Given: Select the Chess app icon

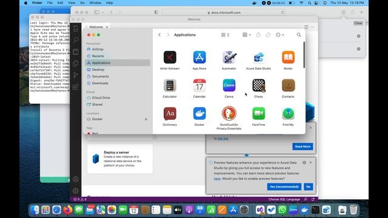Looking at the screenshot, I should coord(259,85).
